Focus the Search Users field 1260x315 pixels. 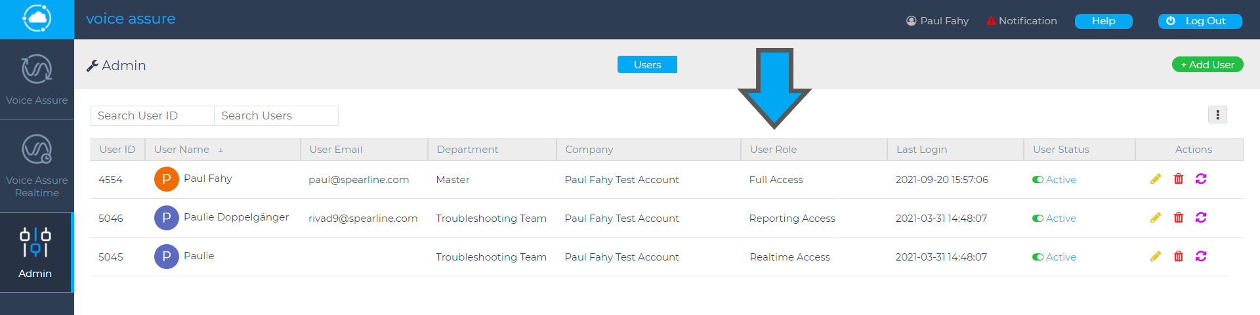276,115
